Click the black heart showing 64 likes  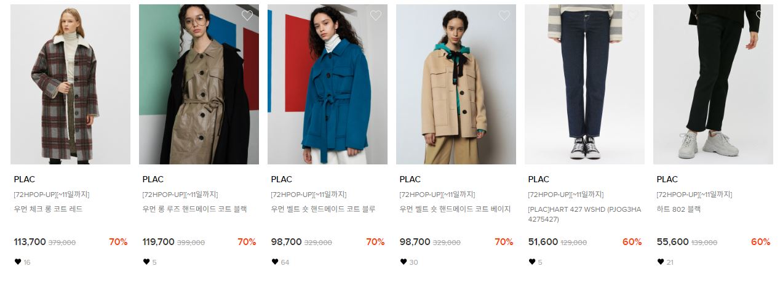click(275, 262)
